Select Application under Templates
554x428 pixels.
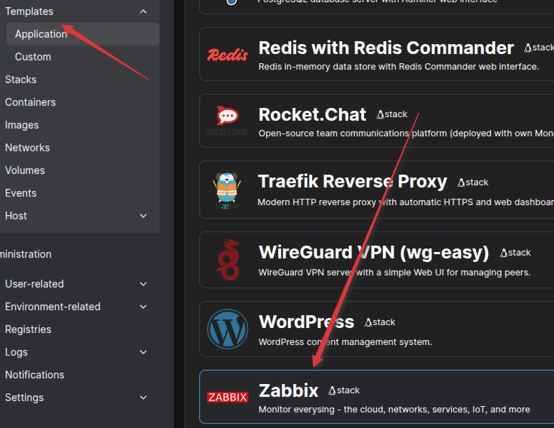(x=83, y=34)
